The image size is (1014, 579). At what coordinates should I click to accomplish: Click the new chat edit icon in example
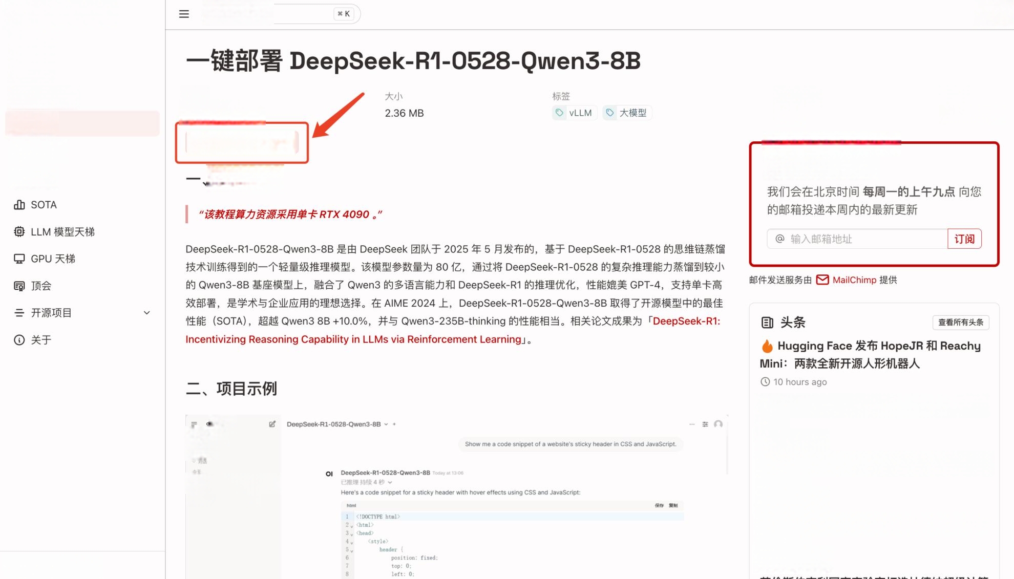pyautogui.click(x=272, y=424)
